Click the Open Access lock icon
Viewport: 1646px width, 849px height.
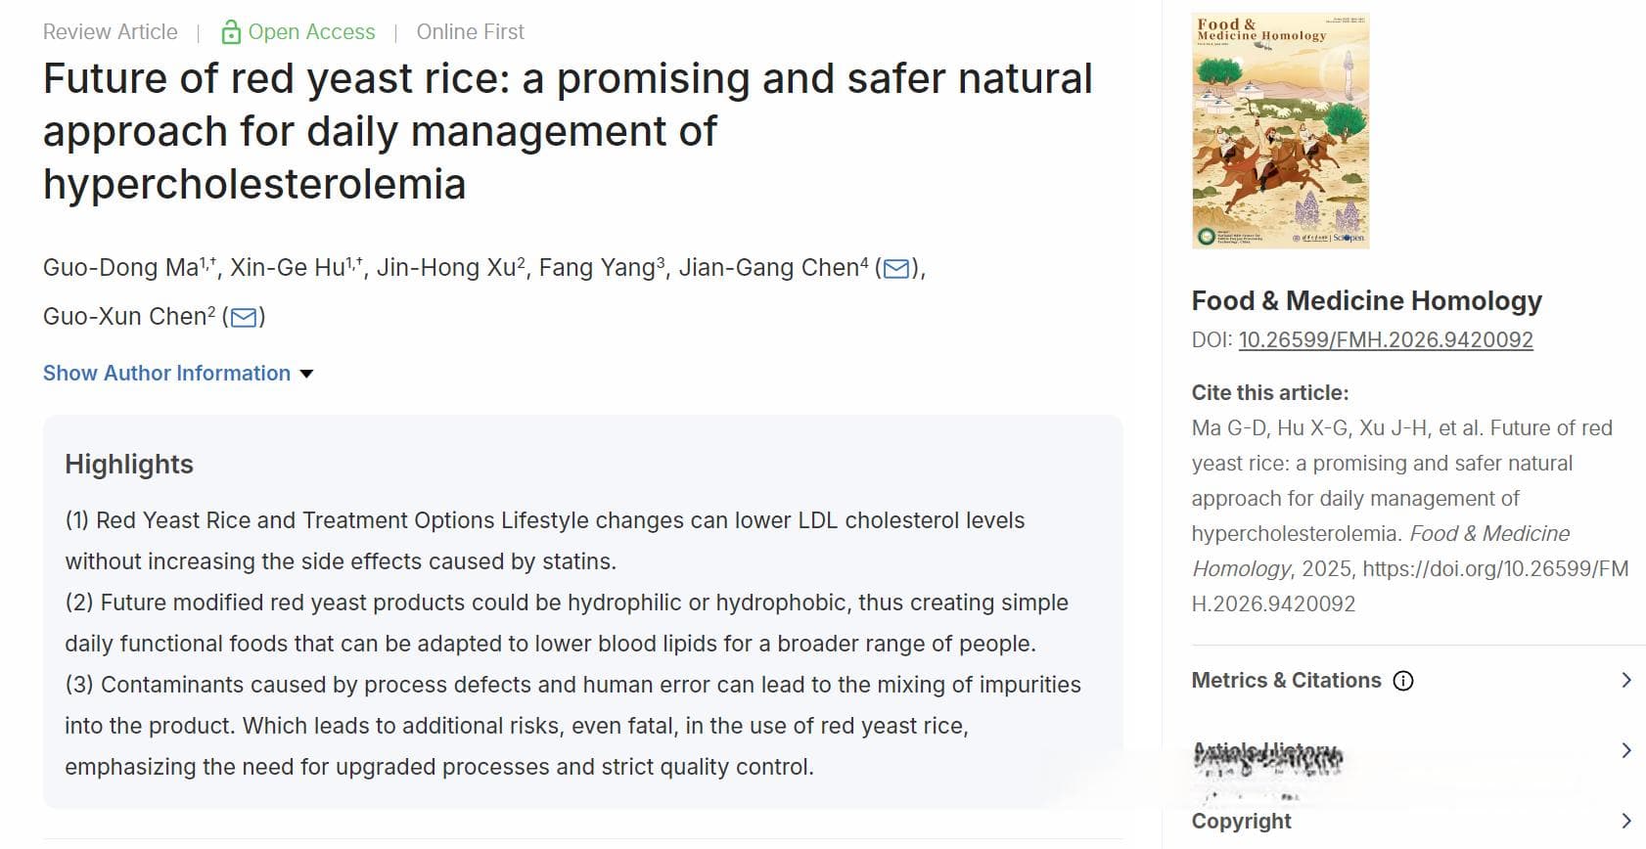tap(231, 32)
